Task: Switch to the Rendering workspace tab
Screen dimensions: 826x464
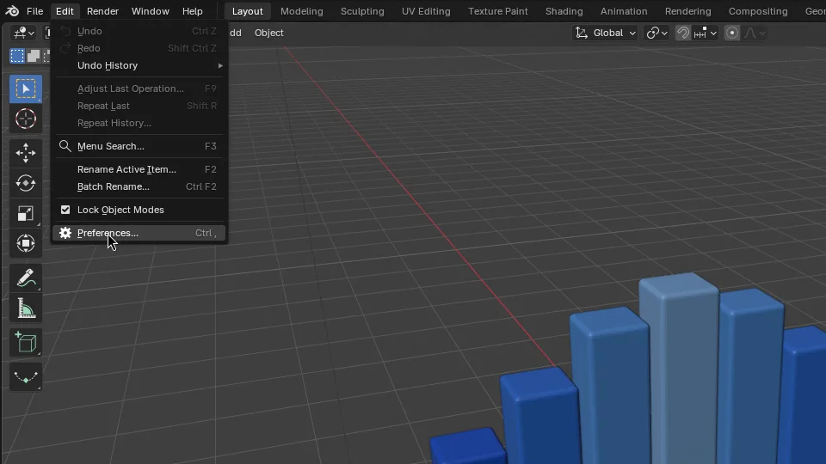Action: click(688, 11)
